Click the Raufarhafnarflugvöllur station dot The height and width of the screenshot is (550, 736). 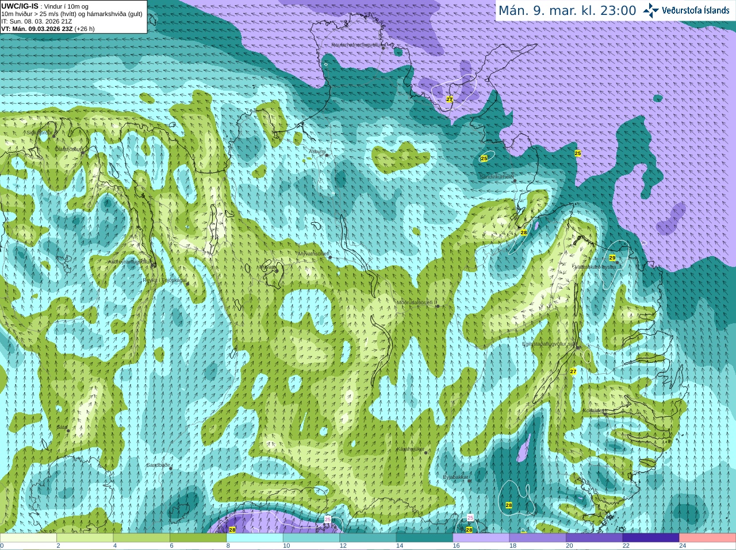click(384, 48)
